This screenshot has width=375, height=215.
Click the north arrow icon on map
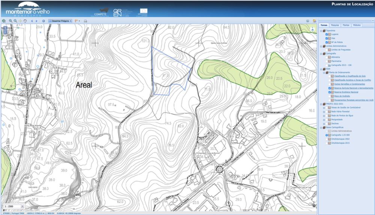[x=312, y=30]
